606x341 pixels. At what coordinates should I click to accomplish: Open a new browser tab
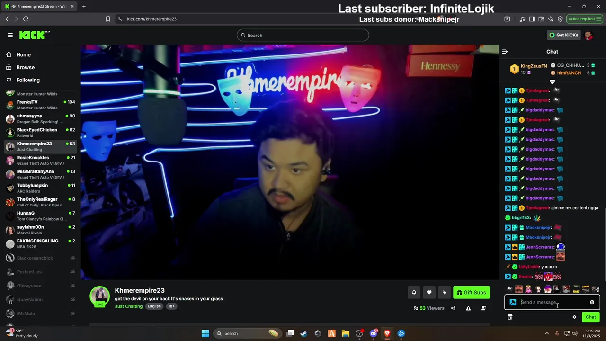point(84,6)
